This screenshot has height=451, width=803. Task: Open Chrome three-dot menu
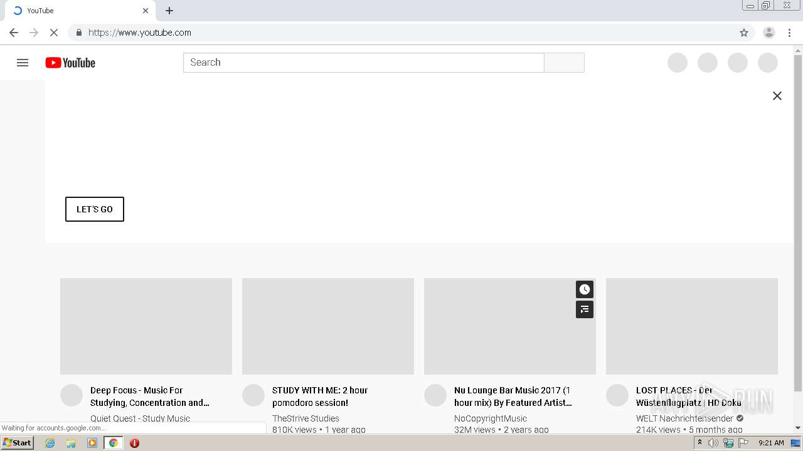tap(790, 33)
